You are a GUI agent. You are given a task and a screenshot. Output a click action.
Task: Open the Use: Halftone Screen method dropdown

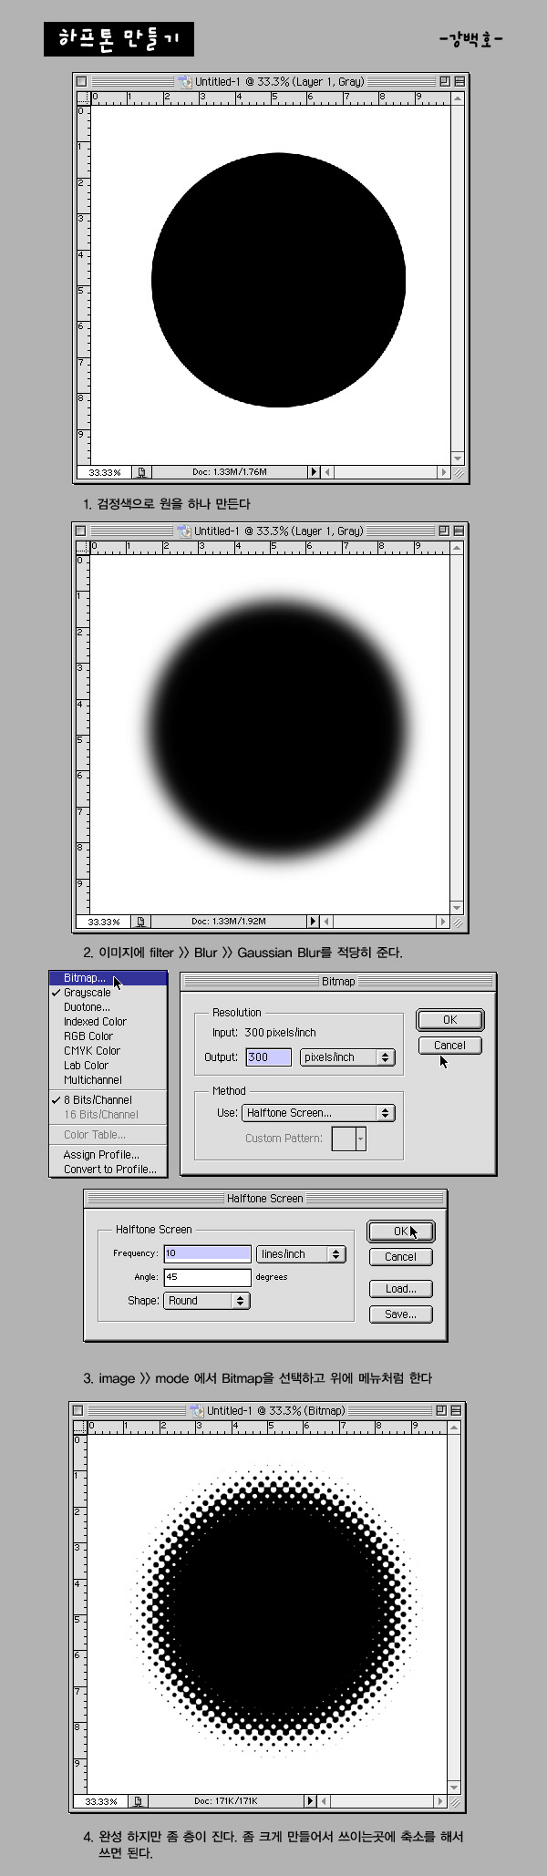click(318, 1113)
